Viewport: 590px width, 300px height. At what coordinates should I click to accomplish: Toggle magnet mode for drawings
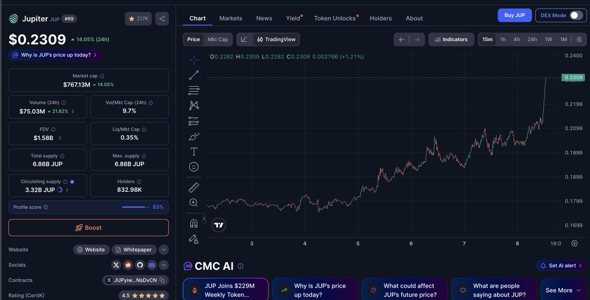194,224
